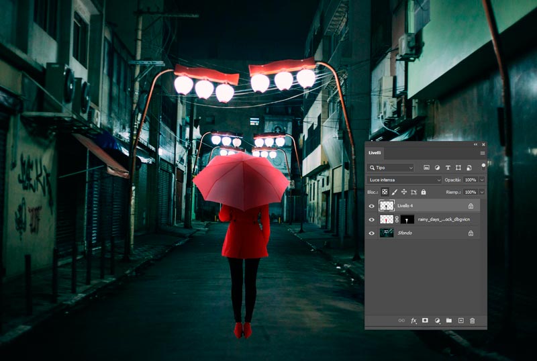Toggle the adjustment layers filter icon
Screen dimensions: 537x361
(x=437, y=168)
